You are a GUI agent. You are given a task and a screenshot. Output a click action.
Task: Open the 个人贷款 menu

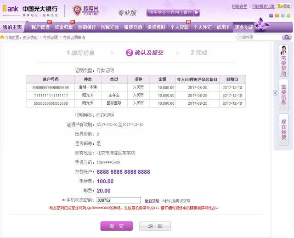click(179, 27)
